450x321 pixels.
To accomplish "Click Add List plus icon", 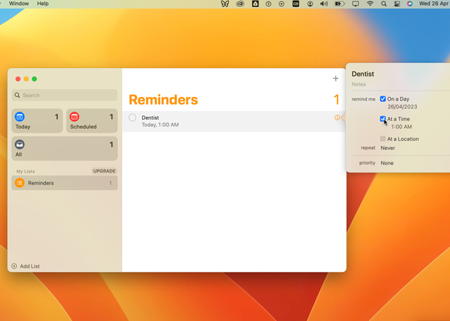I will coord(14,266).
